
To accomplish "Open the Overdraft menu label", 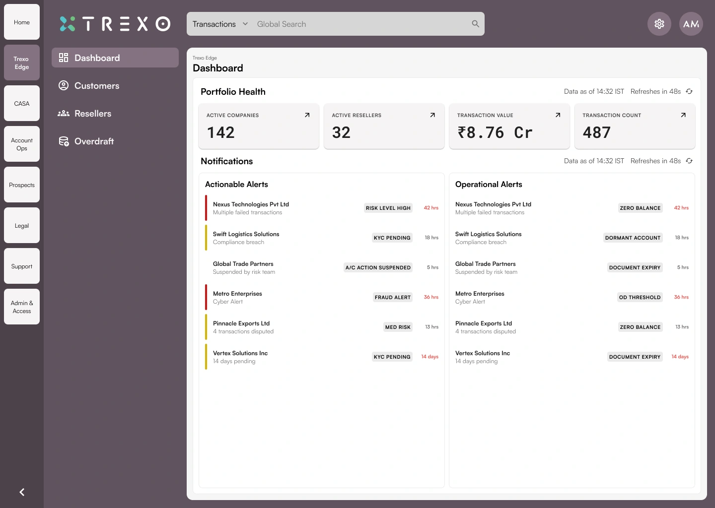I will point(94,141).
